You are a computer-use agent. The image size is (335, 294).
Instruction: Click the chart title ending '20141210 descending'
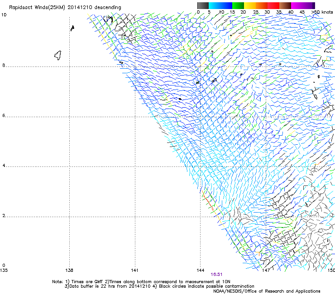click(x=65, y=8)
